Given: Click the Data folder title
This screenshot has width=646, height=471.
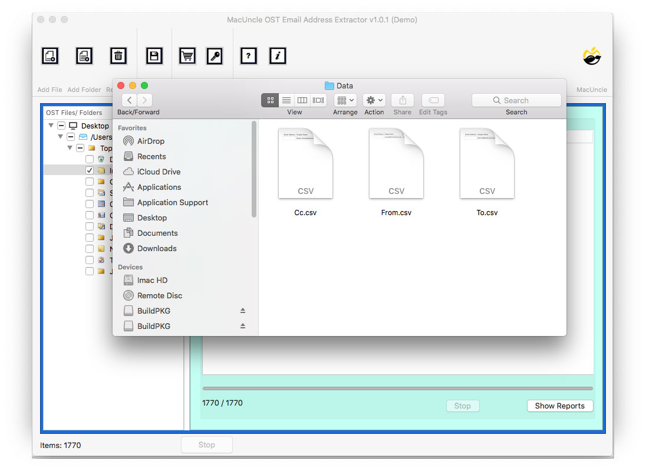Looking at the screenshot, I should [x=339, y=85].
